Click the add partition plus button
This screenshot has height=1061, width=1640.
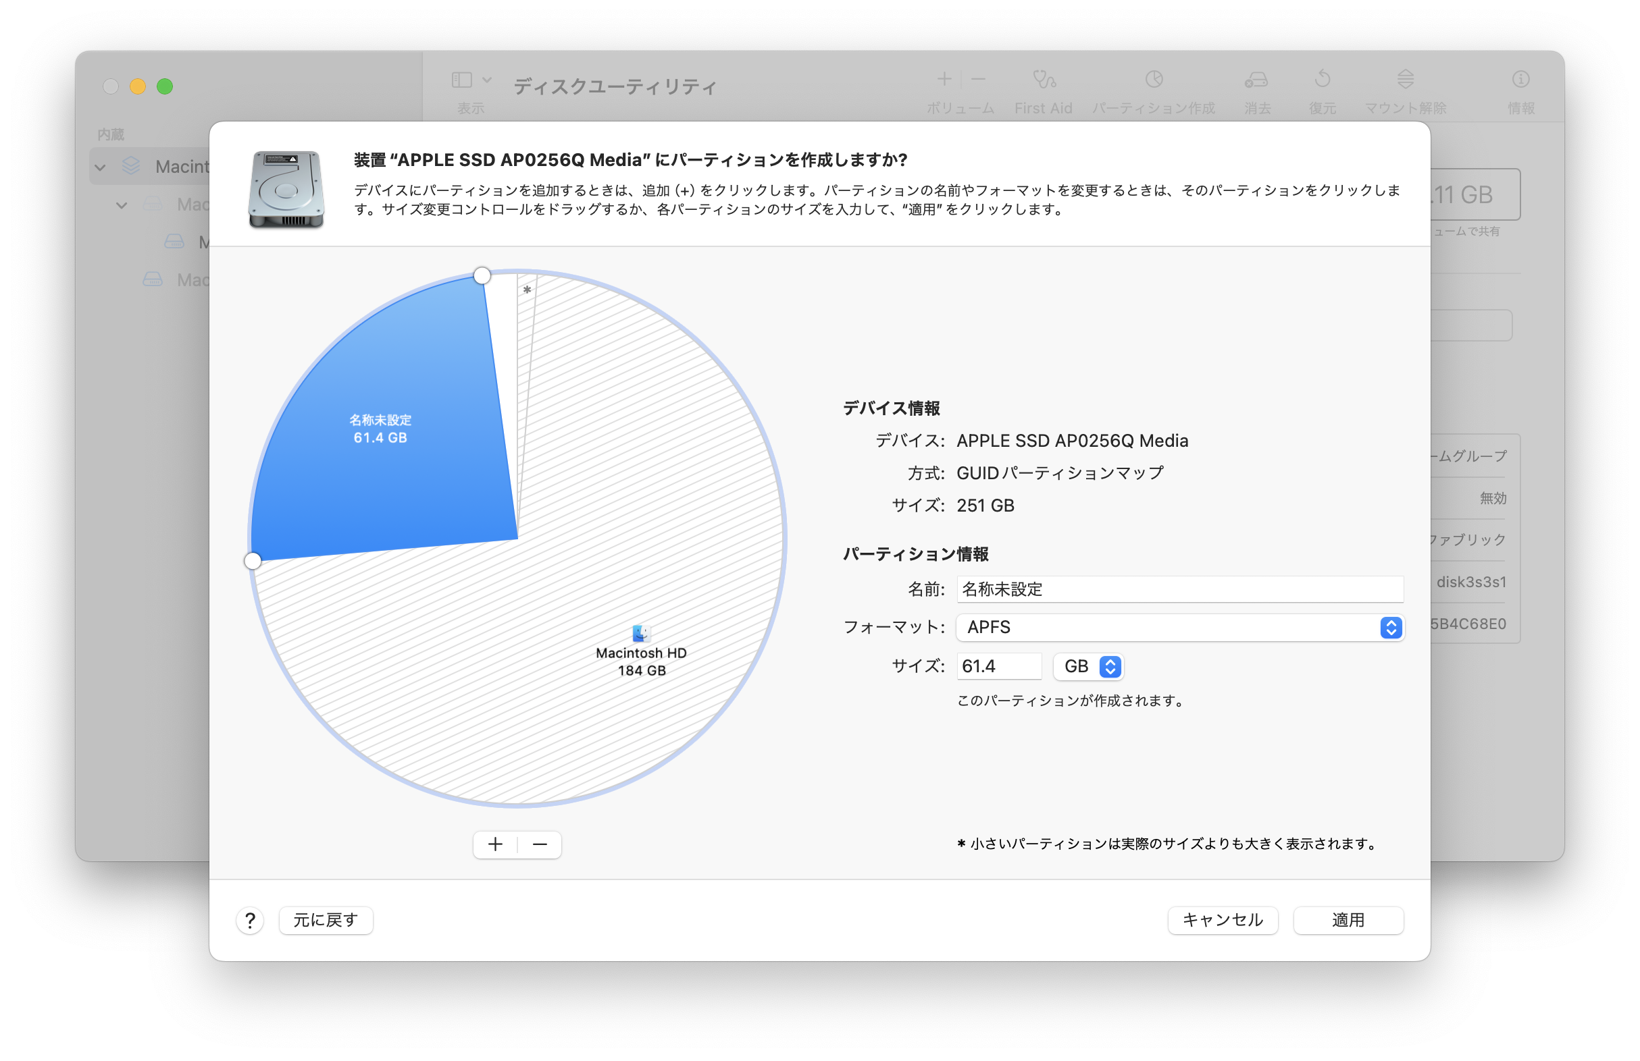point(494,844)
